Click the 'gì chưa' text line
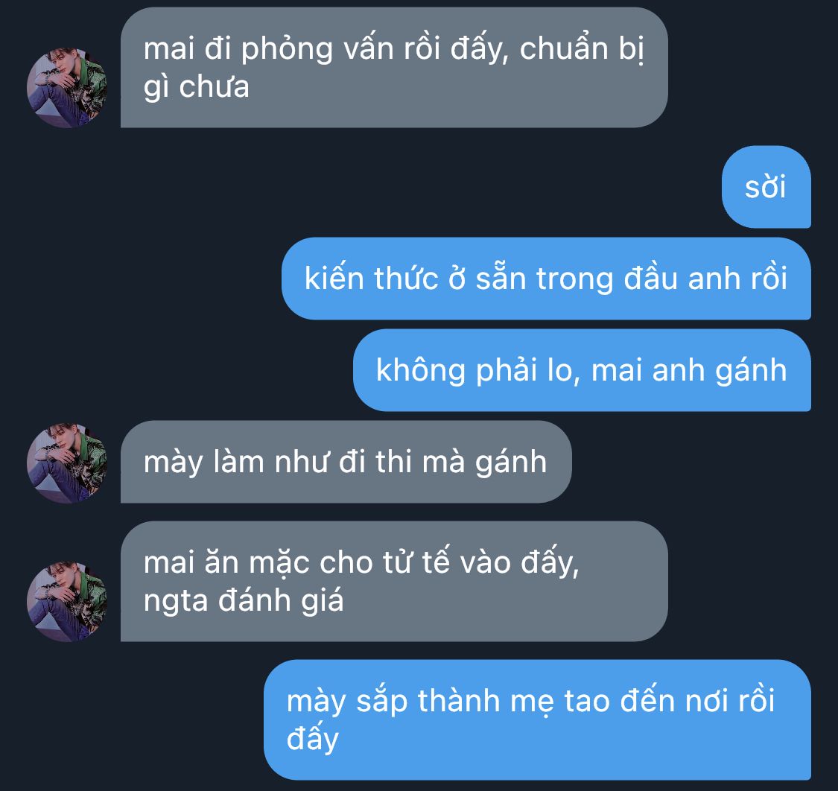Screen dimensions: 838x791 196,88
